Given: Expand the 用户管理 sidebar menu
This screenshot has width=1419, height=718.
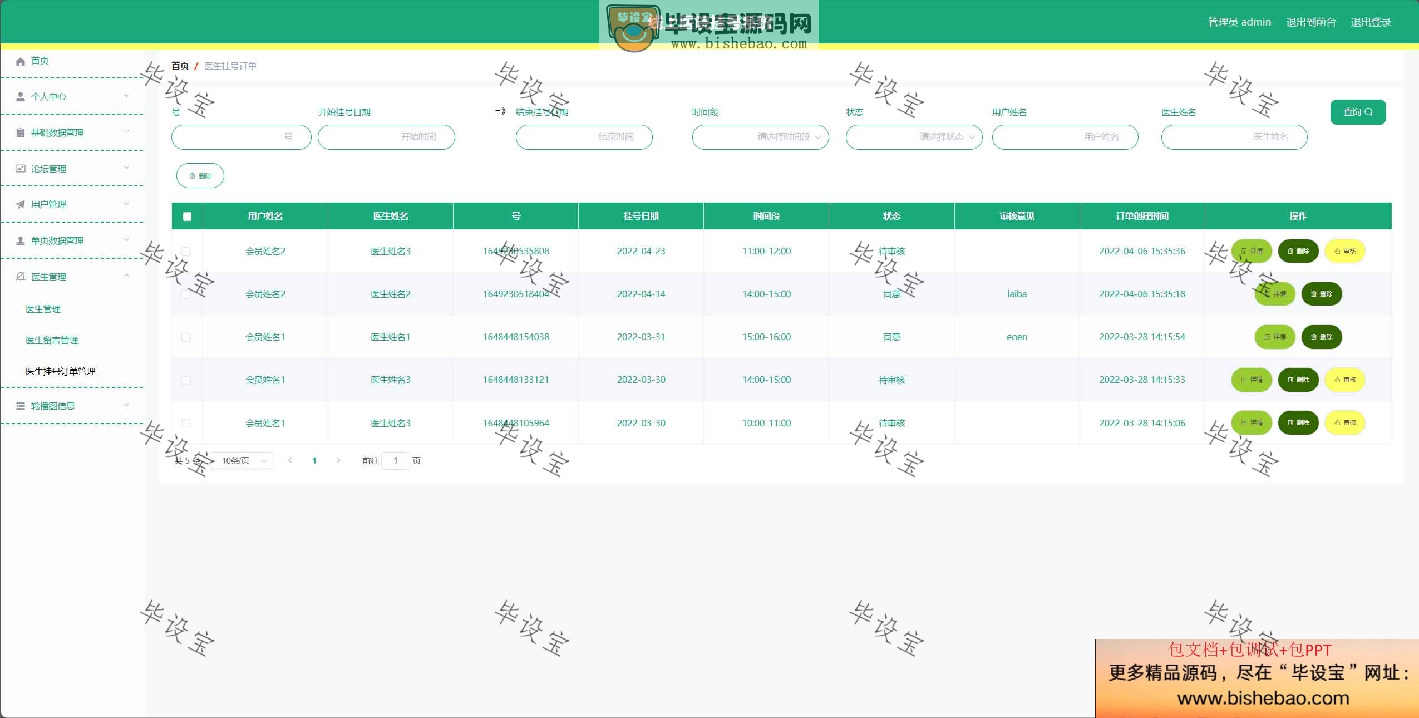Looking at the screenshot, I should (x=72, y=204).
